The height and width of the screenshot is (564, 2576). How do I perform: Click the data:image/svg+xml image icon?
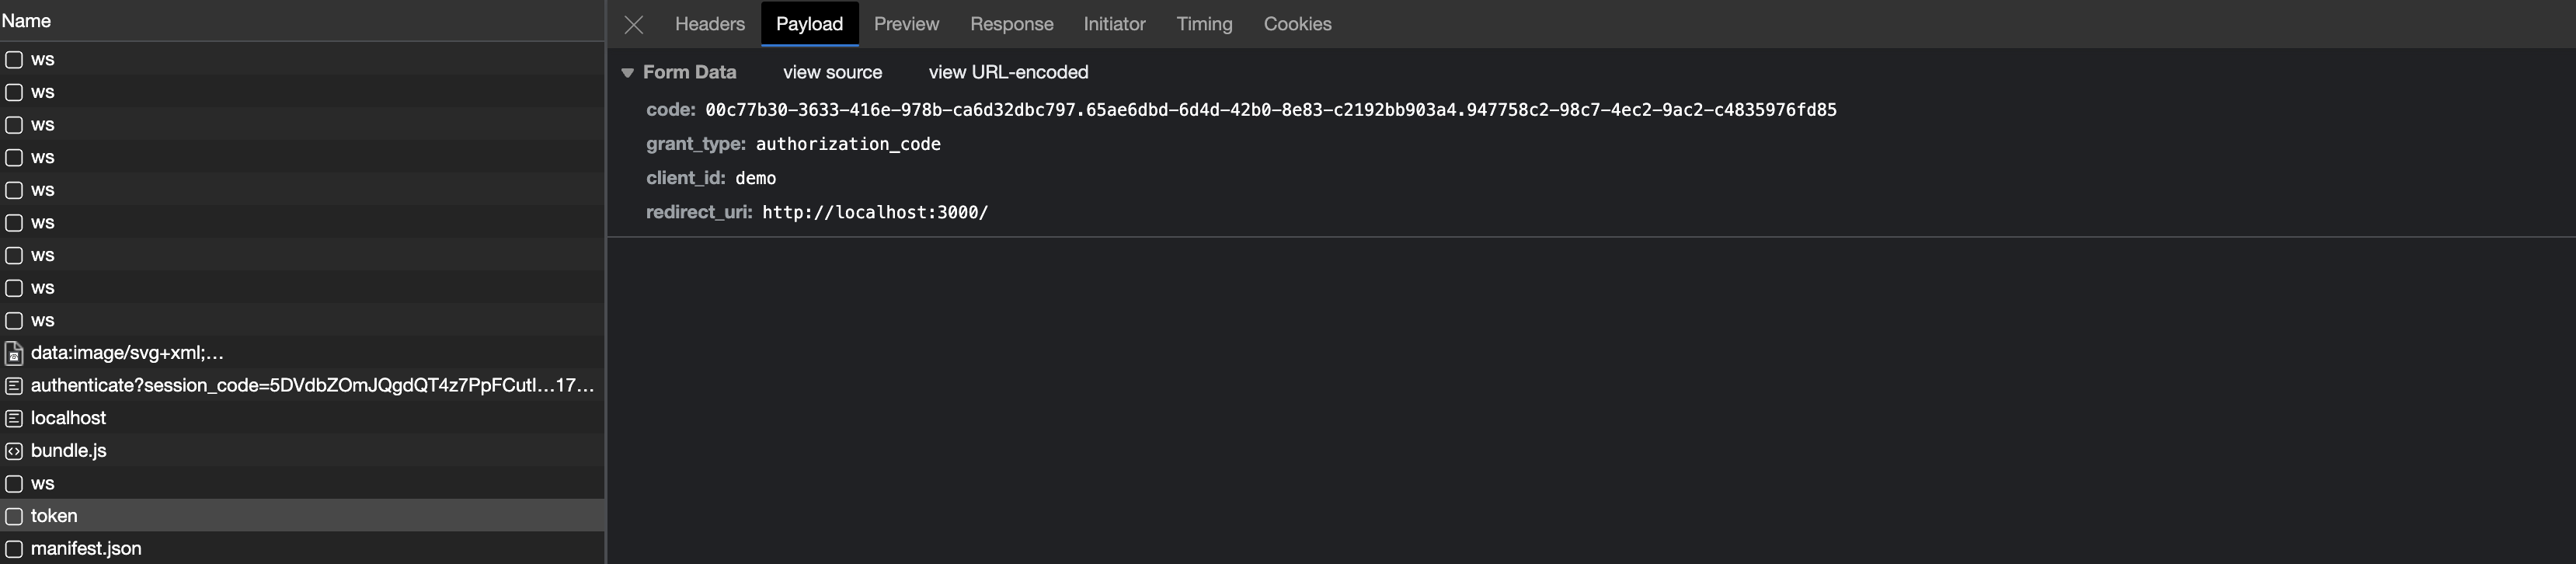coord(14,353)
